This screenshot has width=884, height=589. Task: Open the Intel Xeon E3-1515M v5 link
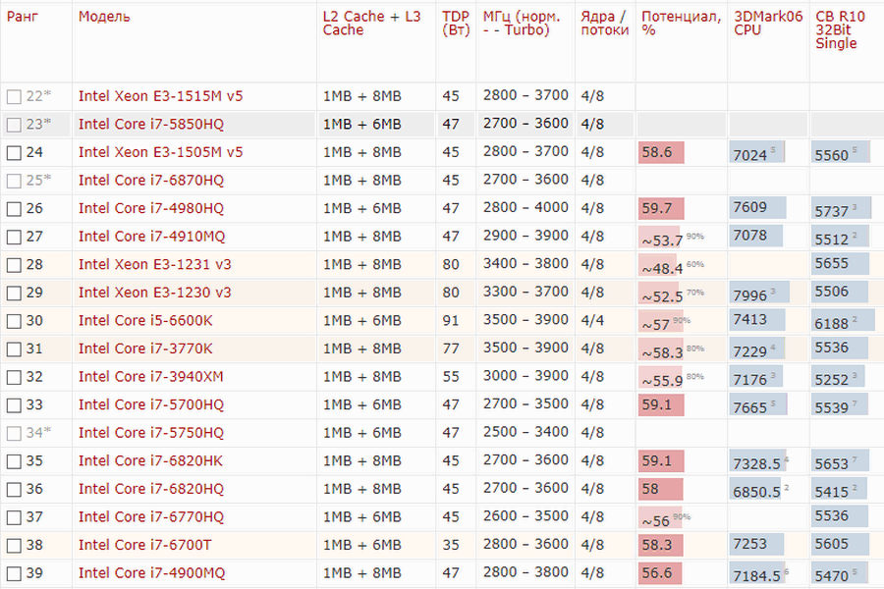(161, 96)
